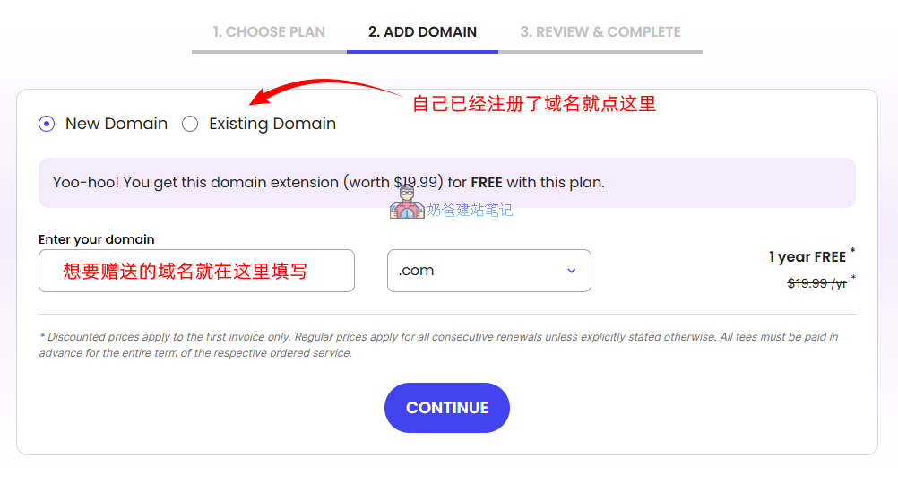Click the "Enter your domain" field label
Screen dimensions: 898x484
click(97, 239)
